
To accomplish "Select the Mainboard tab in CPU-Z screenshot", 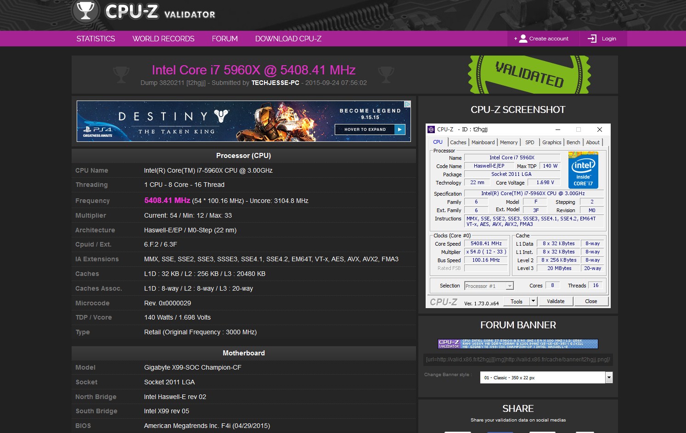I will click(x=483, y=142).
